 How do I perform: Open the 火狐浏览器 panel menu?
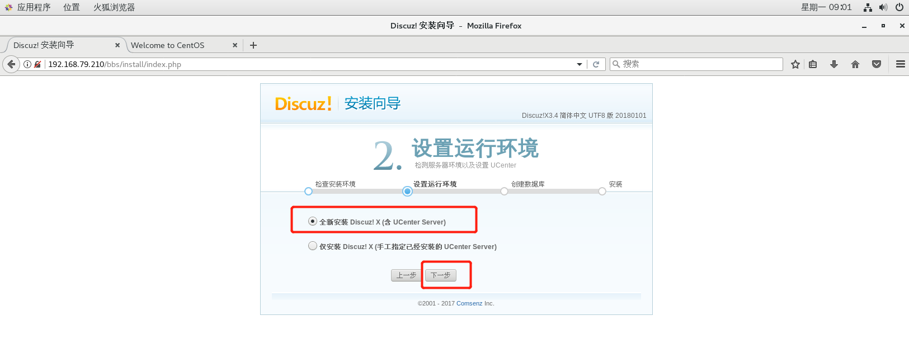(114, 7)
